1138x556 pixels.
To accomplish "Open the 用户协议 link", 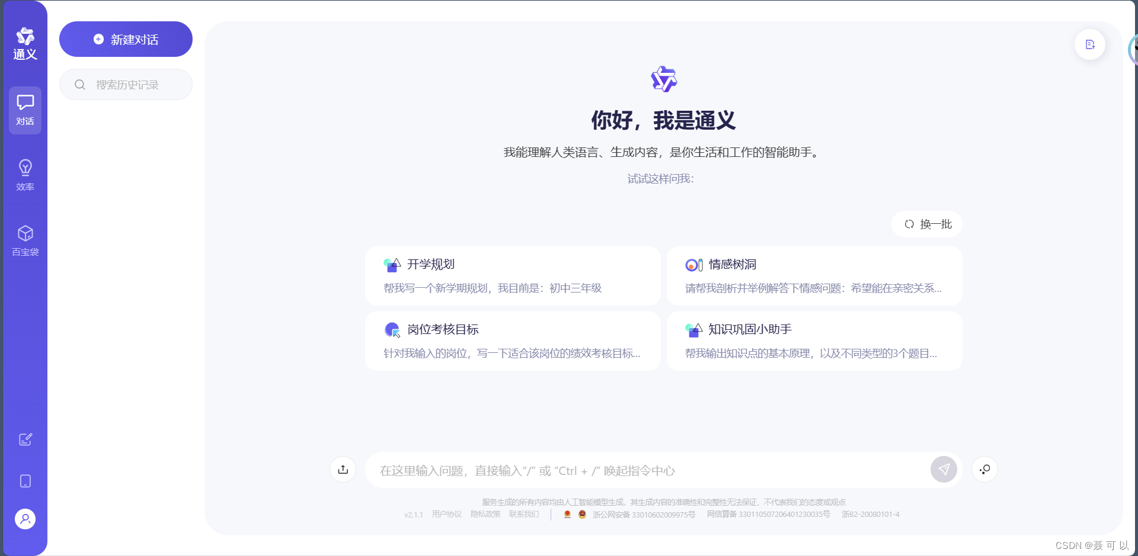I will [447, 514].
